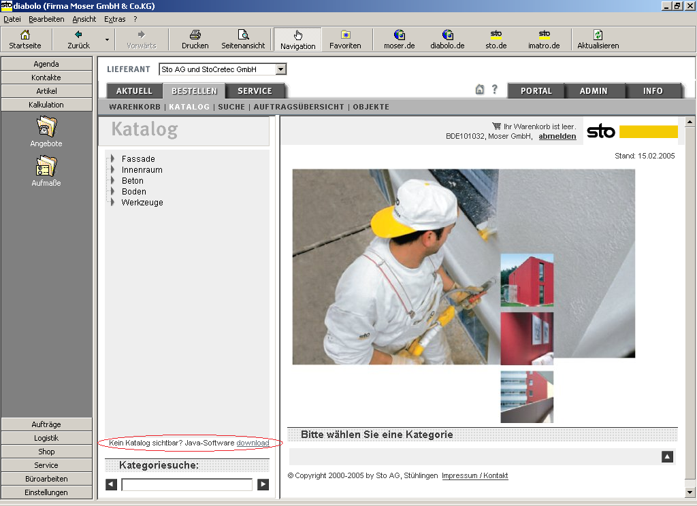Expand the Innenraum category

pyautogui.click(x=112, y=170)
